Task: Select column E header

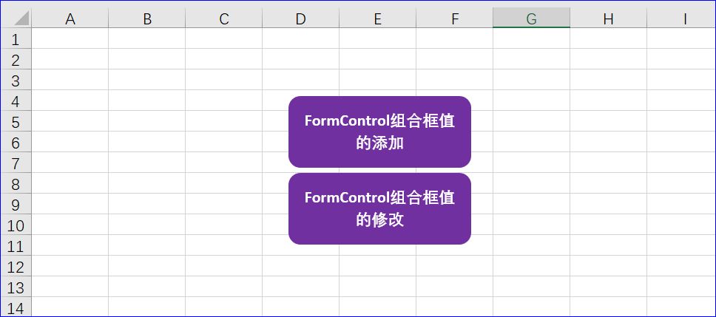Action: (x=377, y=19)
